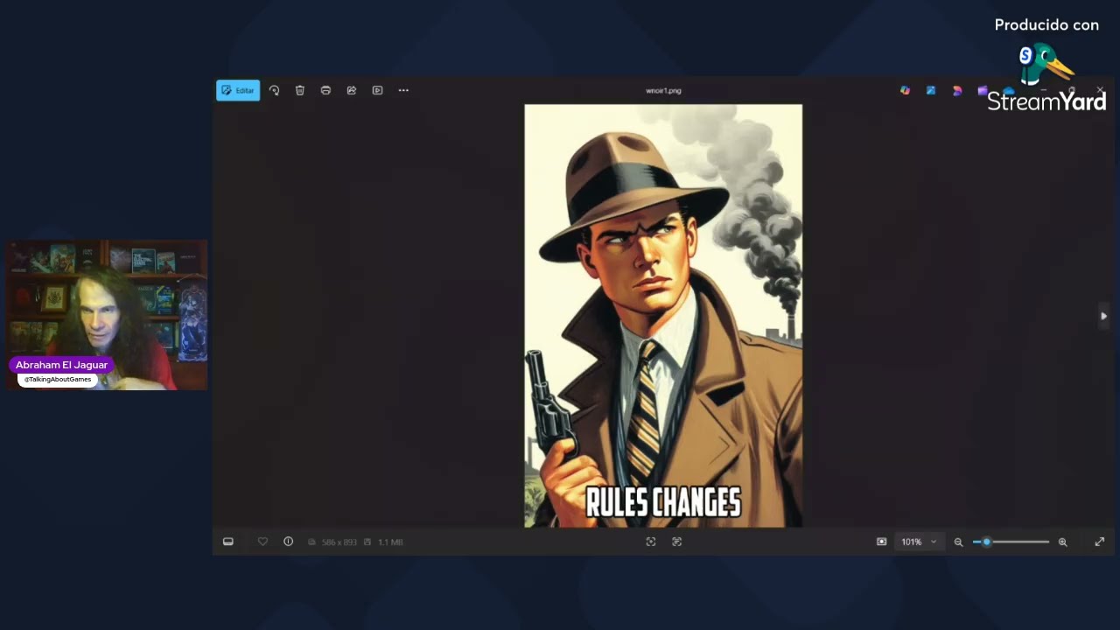
Task: Open the share icon in toolbar
Action: pyautogui.click(x=352, y=90)
